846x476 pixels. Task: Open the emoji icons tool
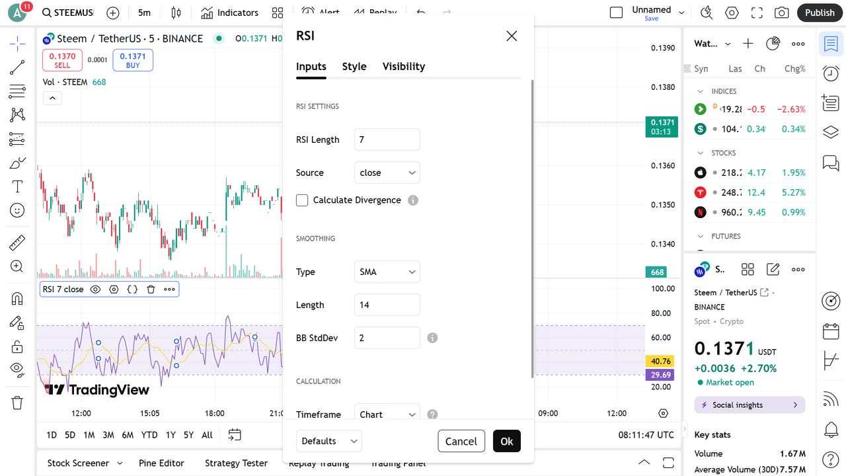tap(17, 210)
